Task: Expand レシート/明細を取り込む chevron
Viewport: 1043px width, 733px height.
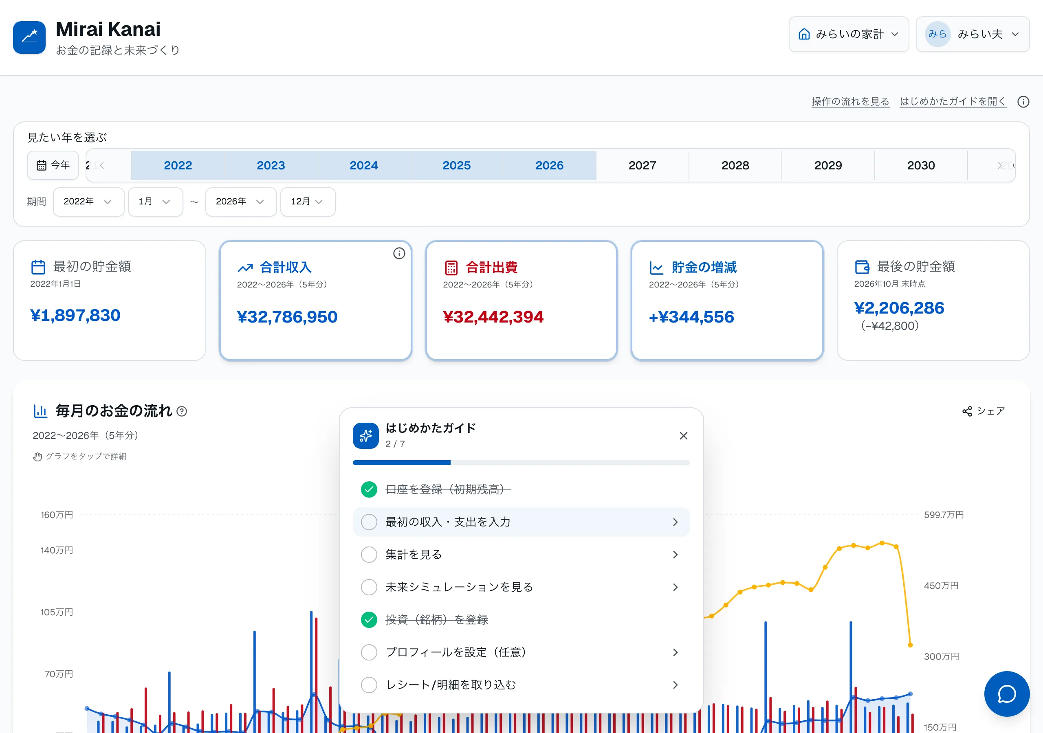Action: point(675,685)
